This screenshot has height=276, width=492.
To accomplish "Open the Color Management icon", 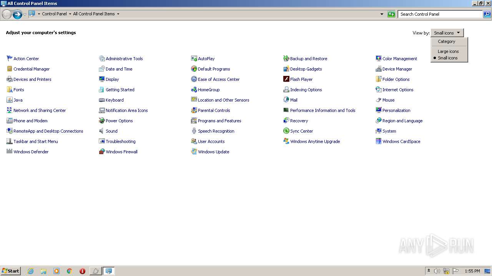I will point(379,59).
